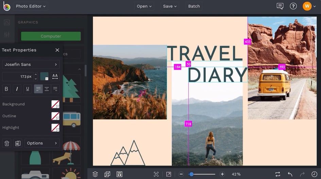Select the coastal cliff photo

click(x=130, y=82)
